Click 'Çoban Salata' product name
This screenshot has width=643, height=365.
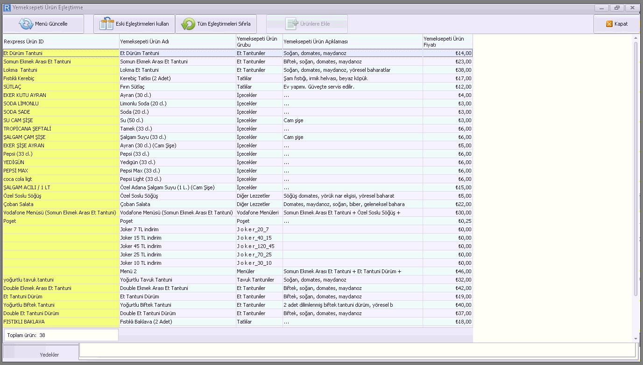(135, 204)
